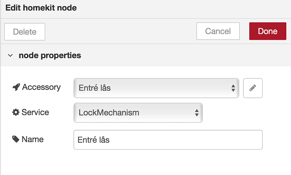Click the Accessory field label

pyautogui.click(x=41, y=87)
